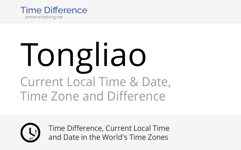This screenshot has height=150, width=241.
Task: Click the word 'Date,' in the subtitle
Action: [156, 82]
